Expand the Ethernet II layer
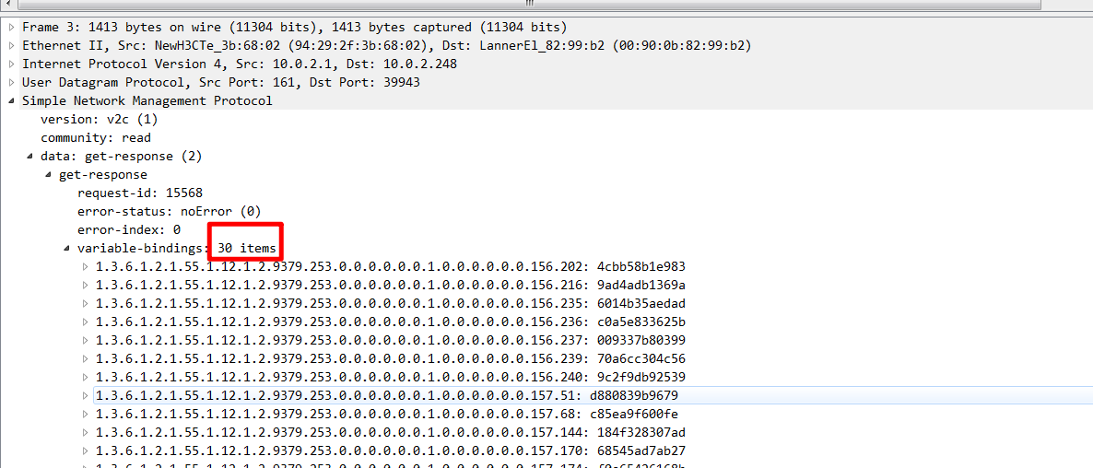 (11, 45)
